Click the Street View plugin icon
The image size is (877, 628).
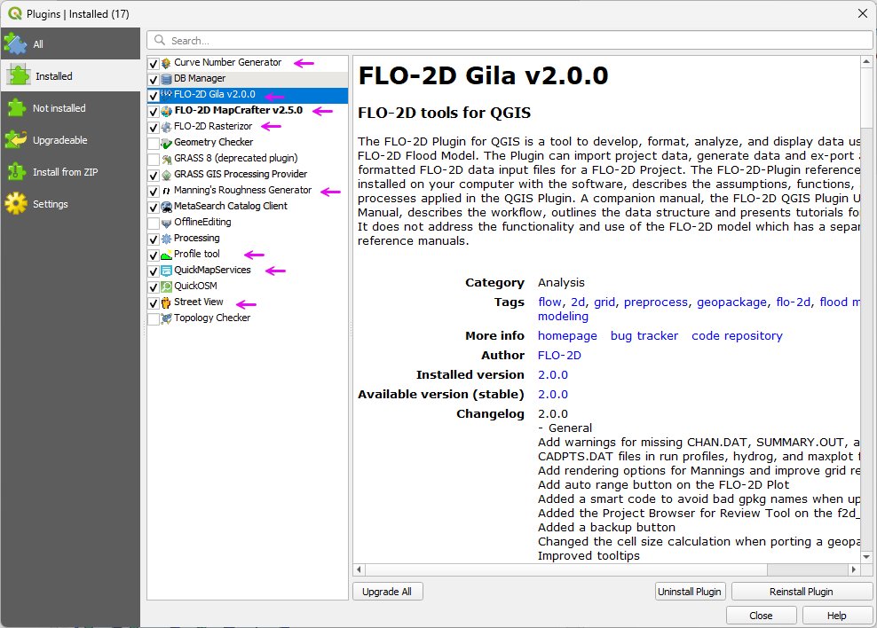point(166,302)
